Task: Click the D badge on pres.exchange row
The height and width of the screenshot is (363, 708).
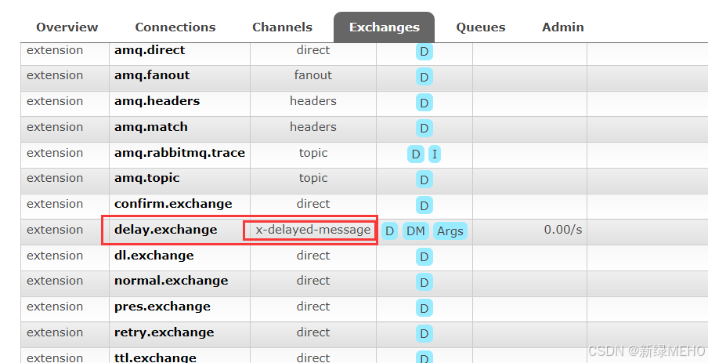Action: pyautogui.click(x=424, y=309)
